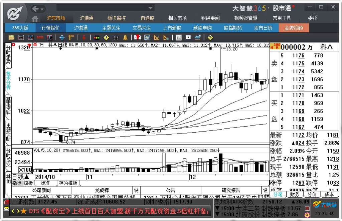Click the blue four-way move arrows icon

[62, 37]
